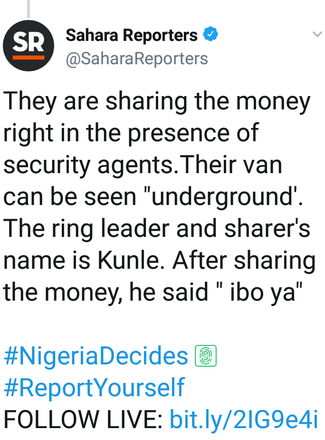Viewport: 325px width, 440px height.
Task: Click "They are sharing the money" line
Action: 157,102
